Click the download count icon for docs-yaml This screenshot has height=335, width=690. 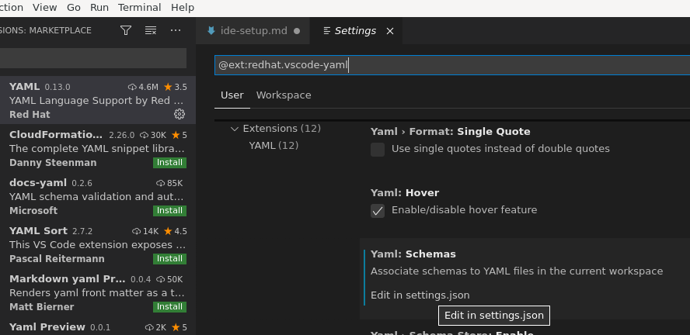click(160, 183)
